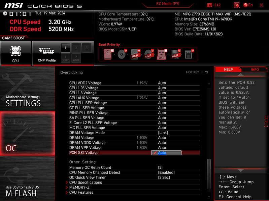Select XMP user profile 1
The width and height of the screenshot is (269, 201).
click(66, 58)
